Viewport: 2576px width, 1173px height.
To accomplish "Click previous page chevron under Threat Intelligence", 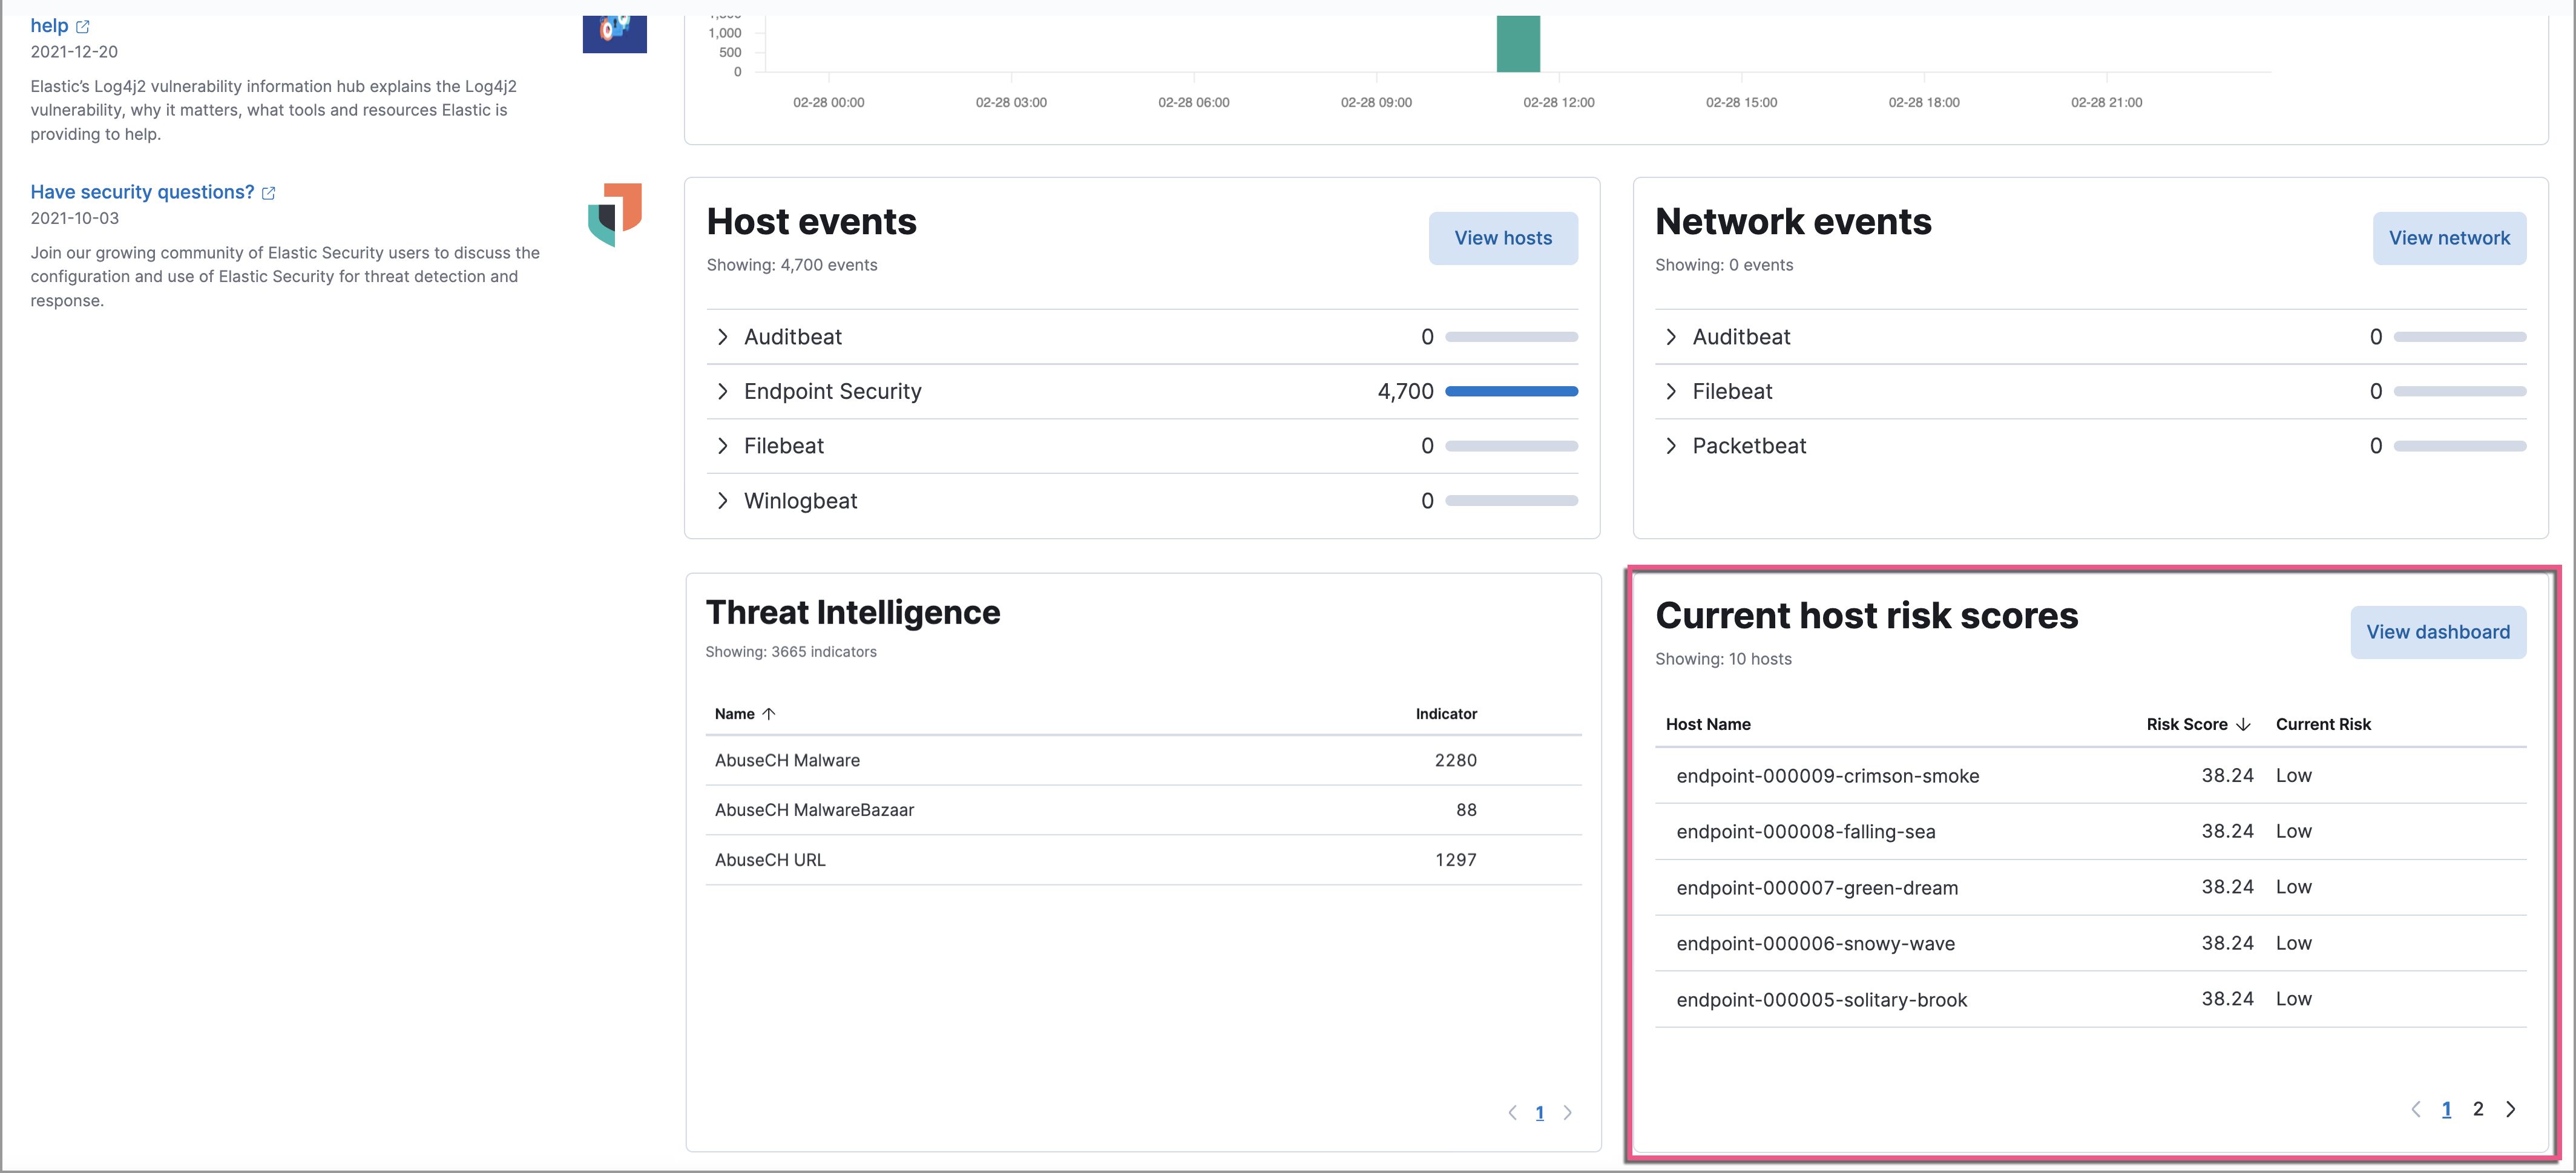I will [x=1512, y=1112].
